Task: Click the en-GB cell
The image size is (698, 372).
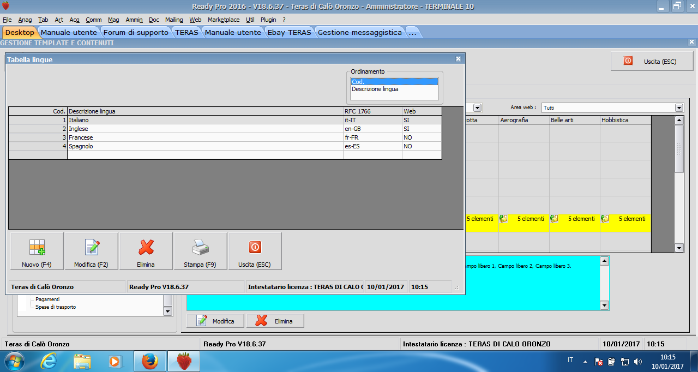Action: [372, 129]
